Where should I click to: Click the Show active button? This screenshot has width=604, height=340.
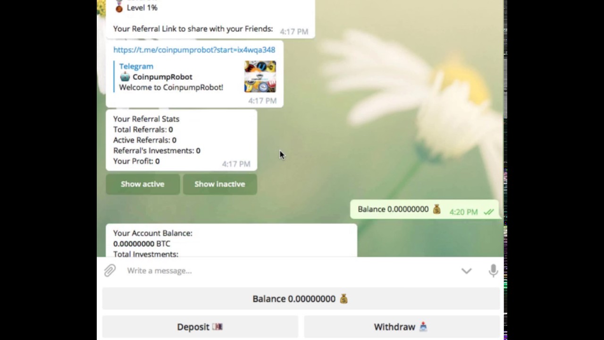[143, 184]
